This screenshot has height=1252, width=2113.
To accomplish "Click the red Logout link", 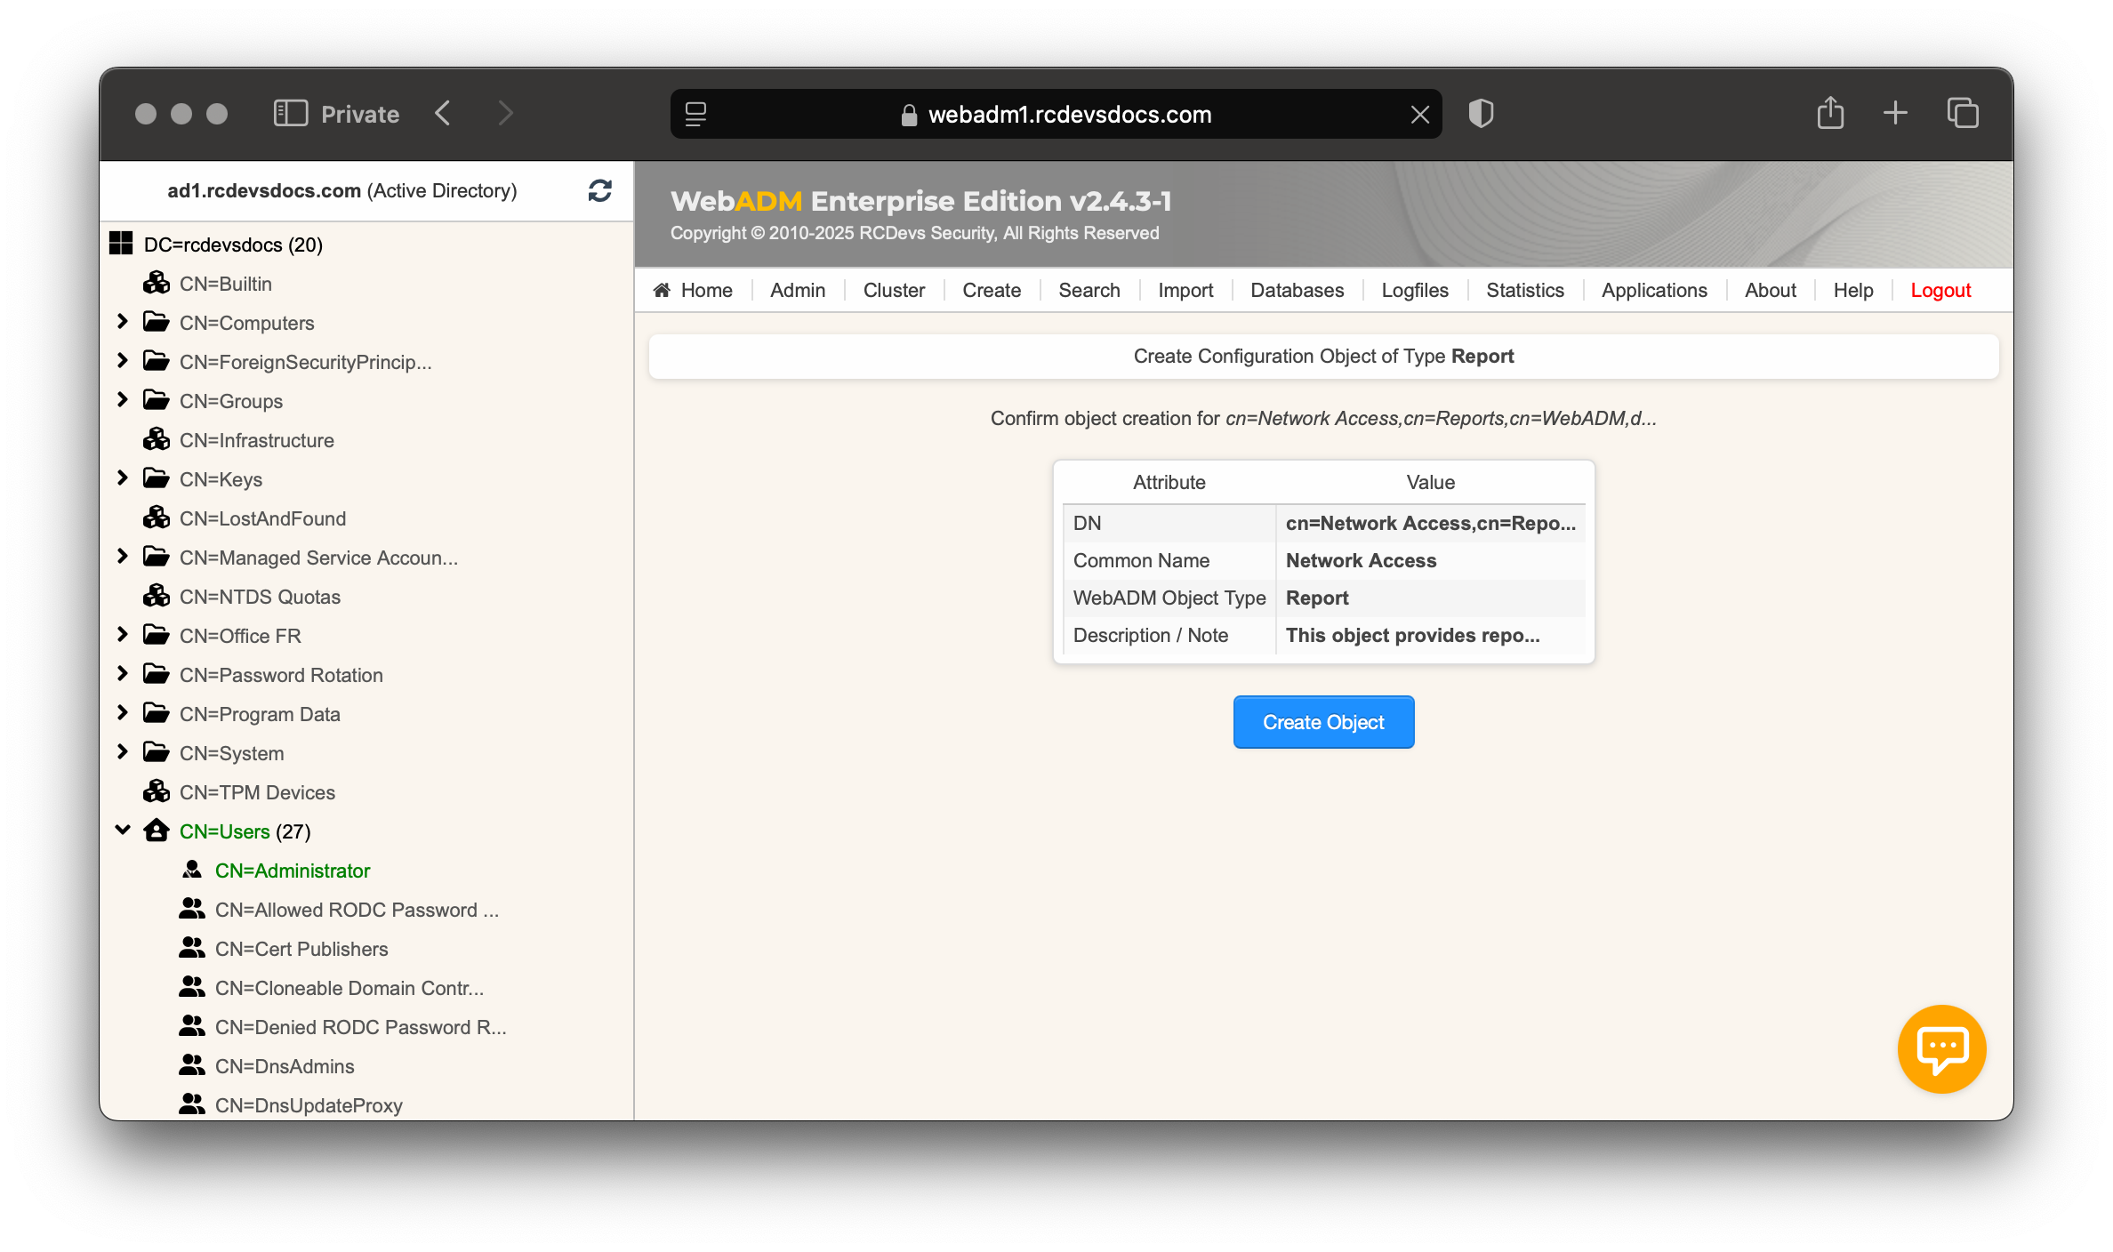I will point(1940,290).
